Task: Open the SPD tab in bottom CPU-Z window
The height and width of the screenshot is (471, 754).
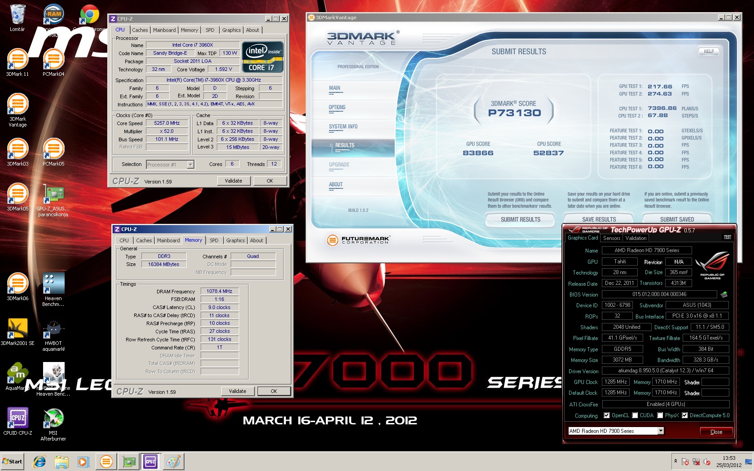Action: coord(214,240)
